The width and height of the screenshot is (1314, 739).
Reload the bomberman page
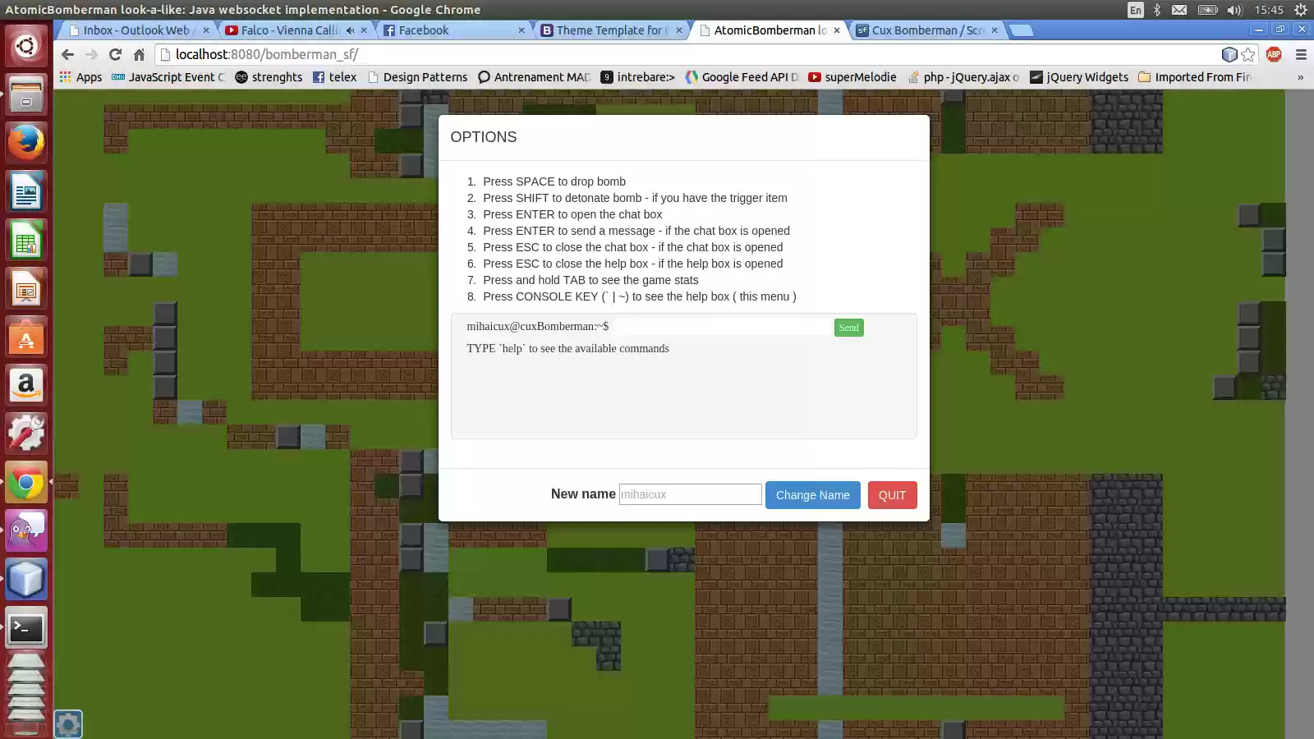click(114, 55)
